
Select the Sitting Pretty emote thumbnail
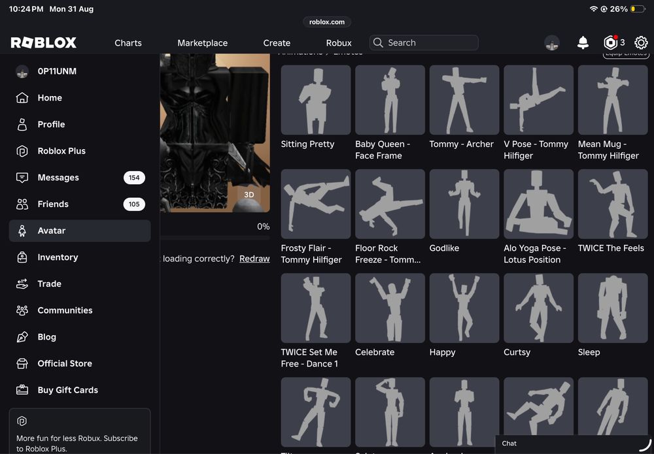click(x=316, y=100)
